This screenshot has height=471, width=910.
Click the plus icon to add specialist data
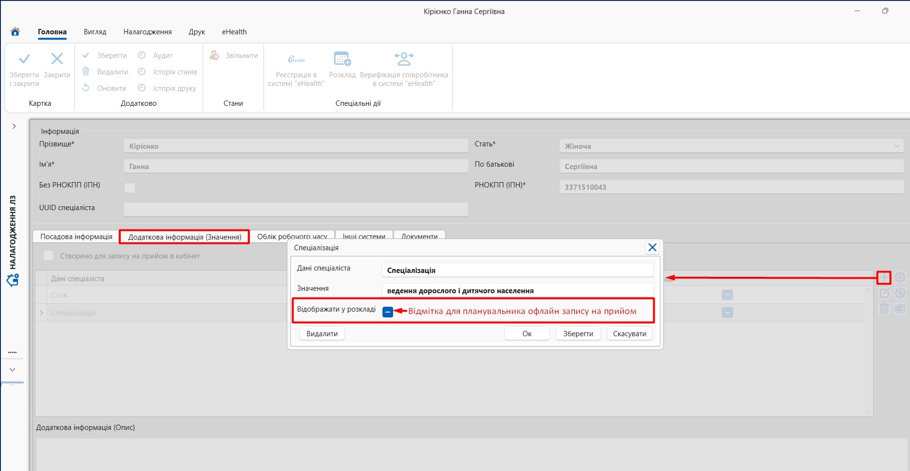point(884,278)
